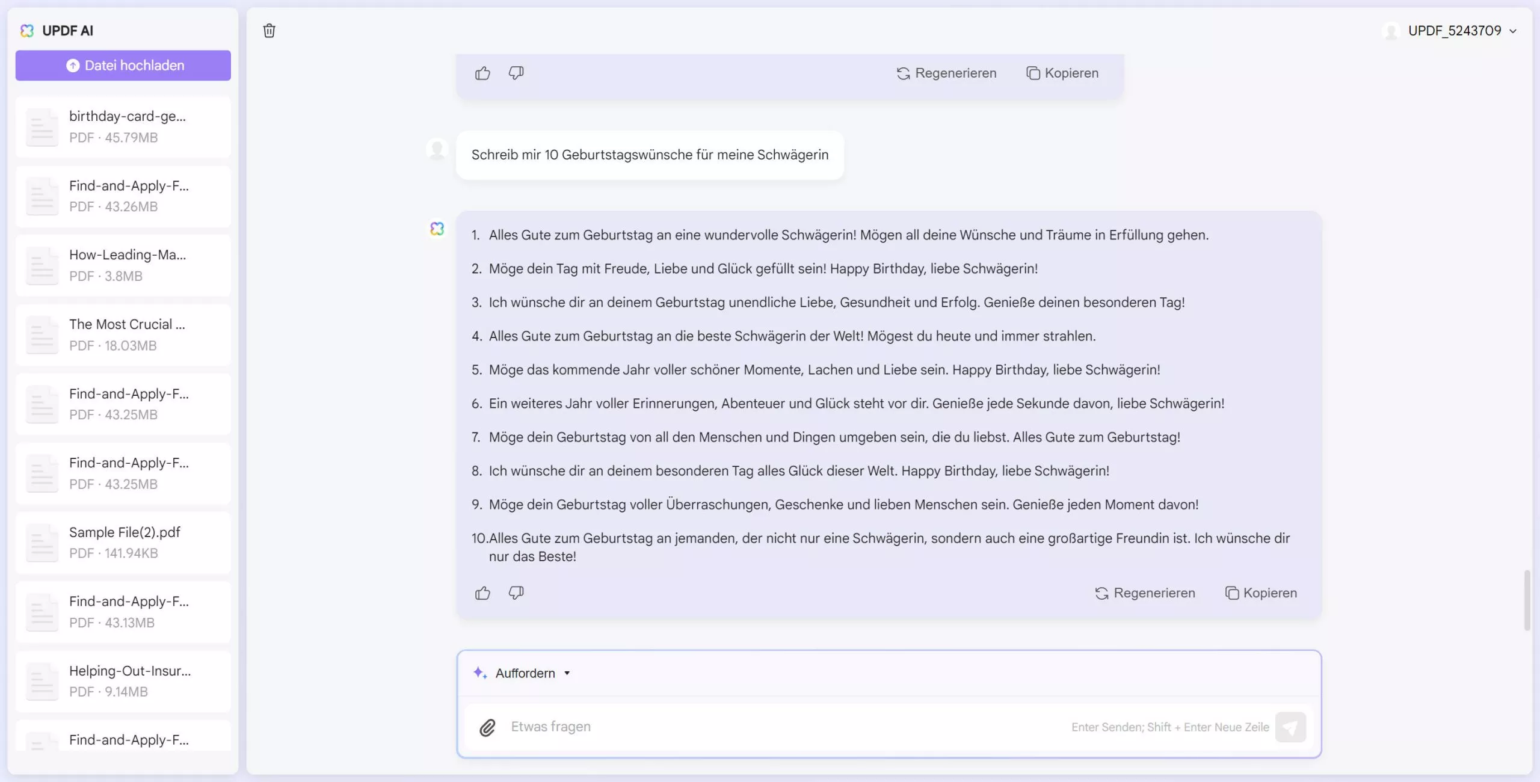The height and width of the screenshot is (782, 1540).
Task: Click the user profile avatar at top right
Action: click(1391, 31)
